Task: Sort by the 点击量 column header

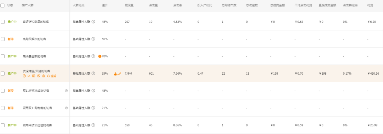Action: tap(154, 5)
